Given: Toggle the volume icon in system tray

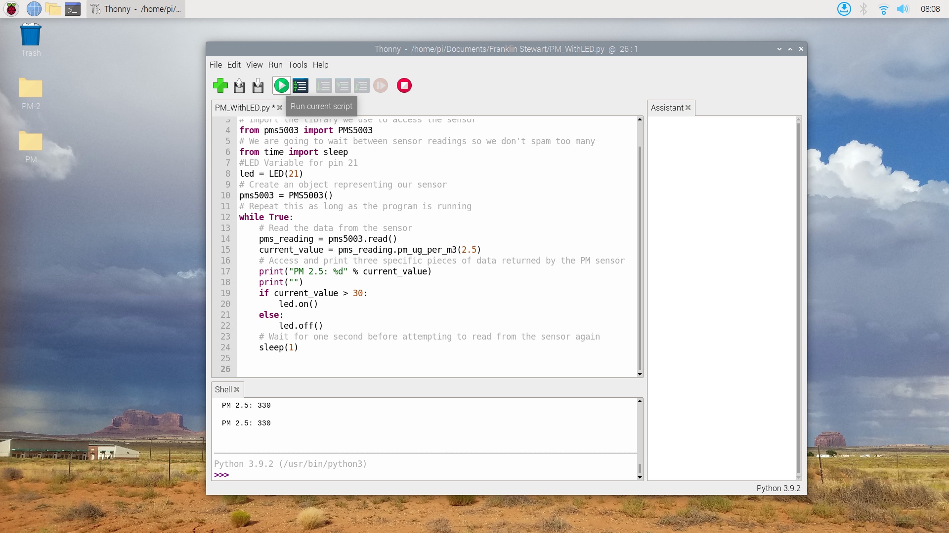Looking at the screenshot, I should coord(903,8).
